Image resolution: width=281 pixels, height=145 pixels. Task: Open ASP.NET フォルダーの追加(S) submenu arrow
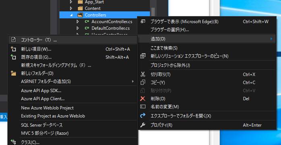[x=132, y=81]
